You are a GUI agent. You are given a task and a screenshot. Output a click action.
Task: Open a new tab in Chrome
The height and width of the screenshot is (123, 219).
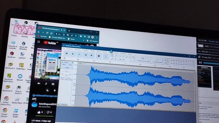coord(69,31)
